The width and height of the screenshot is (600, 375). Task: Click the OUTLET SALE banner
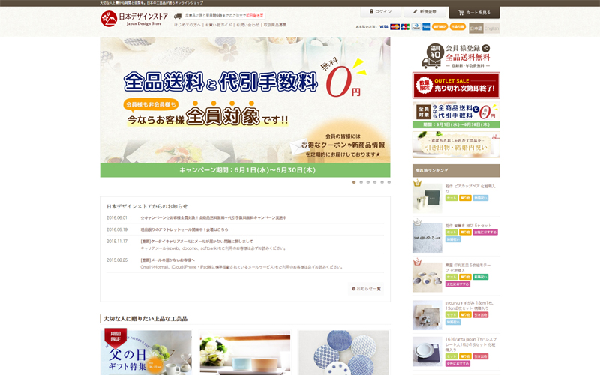(x=455, y=85)
